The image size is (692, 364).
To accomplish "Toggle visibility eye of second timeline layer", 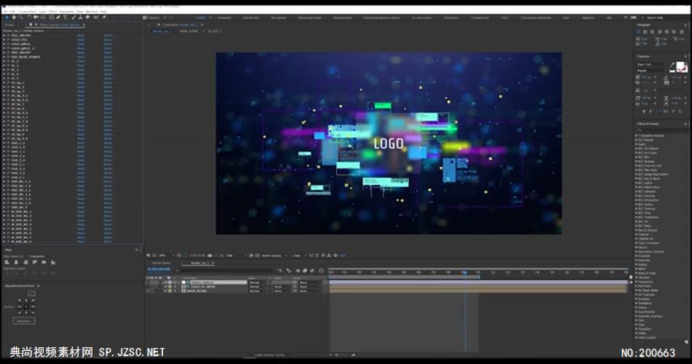I will (148, 287).
